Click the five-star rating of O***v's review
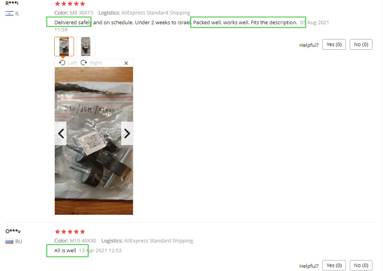Image resolution: width=383 pixels, height=271 pixels. 70,232
